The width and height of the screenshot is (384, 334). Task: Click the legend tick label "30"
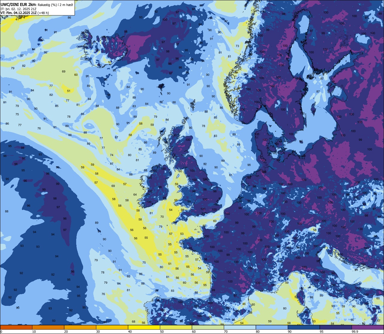[98, 332]
